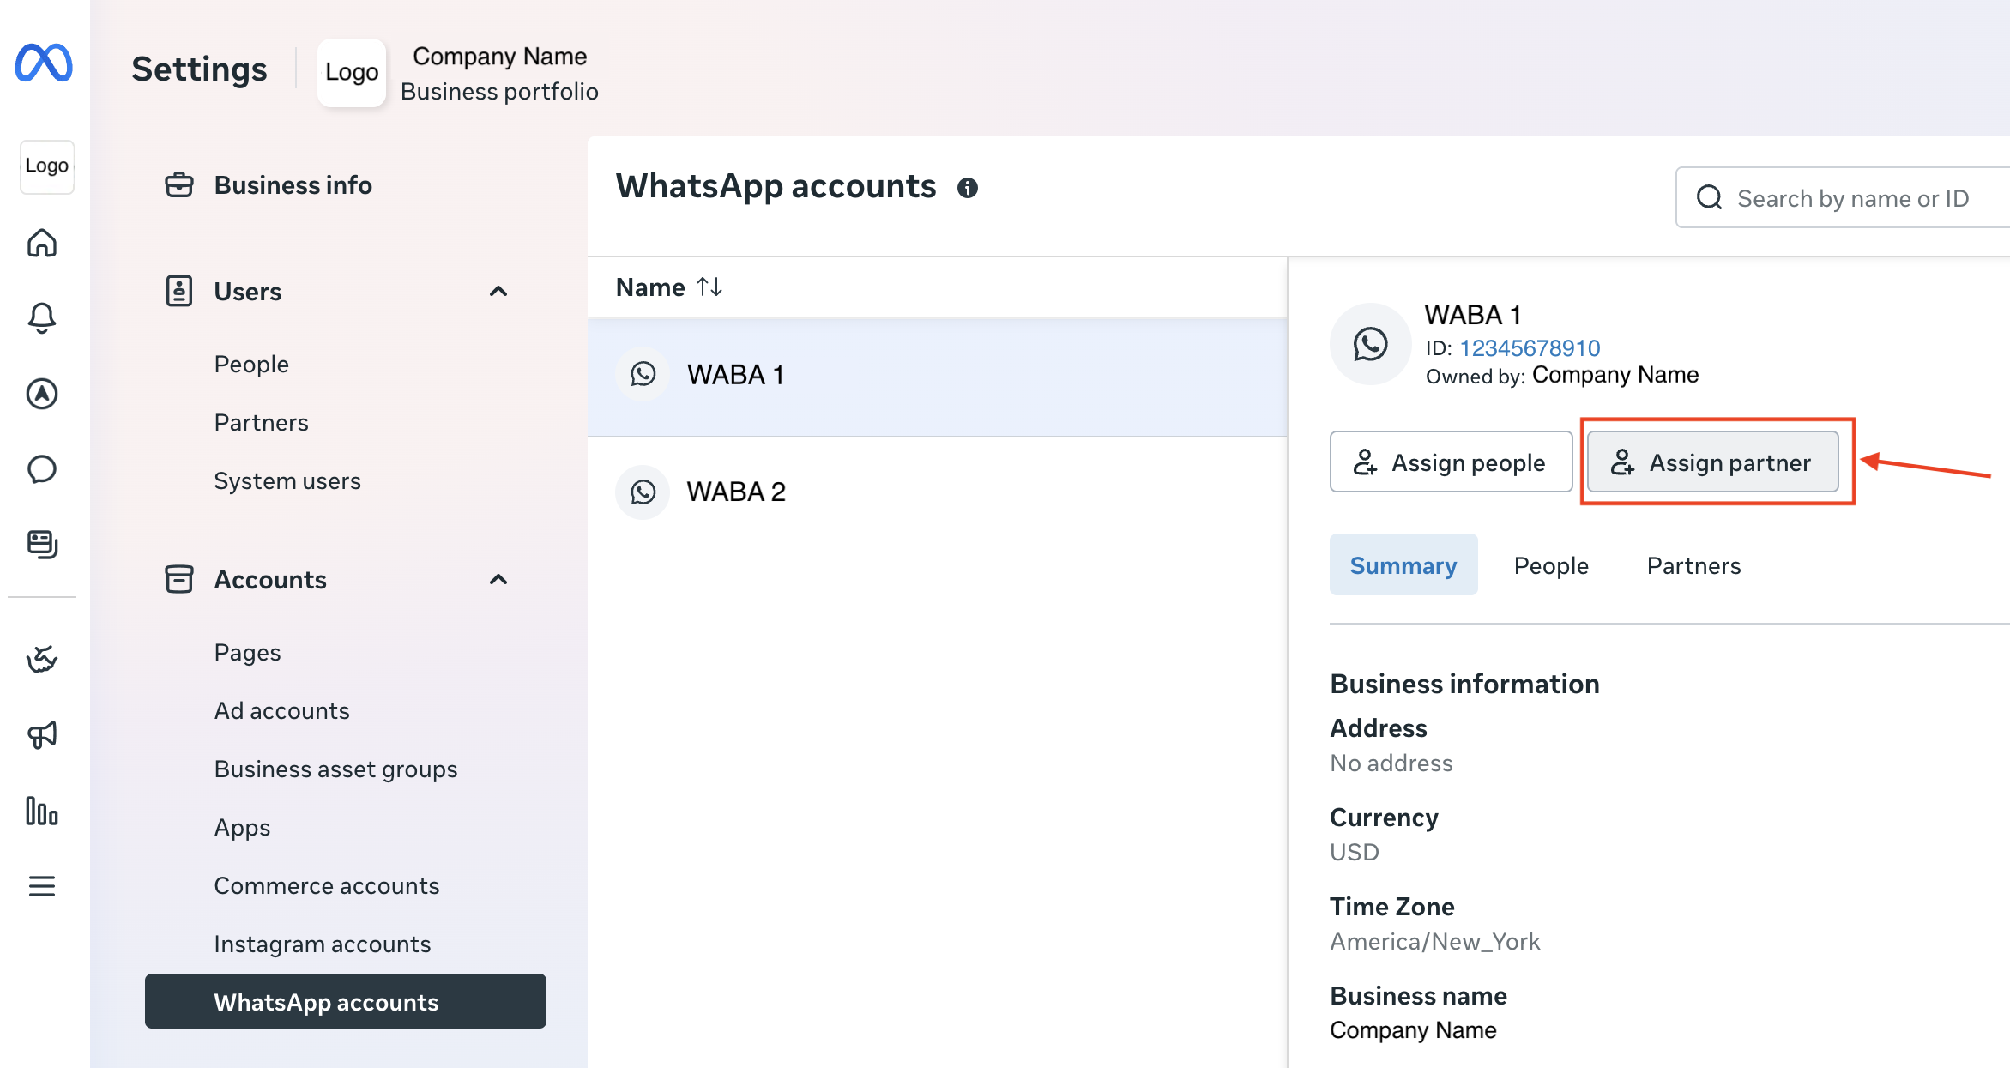Go to Home icon in left rail
Viewport: 2010px width, 1068px height.
coord(42,243)
